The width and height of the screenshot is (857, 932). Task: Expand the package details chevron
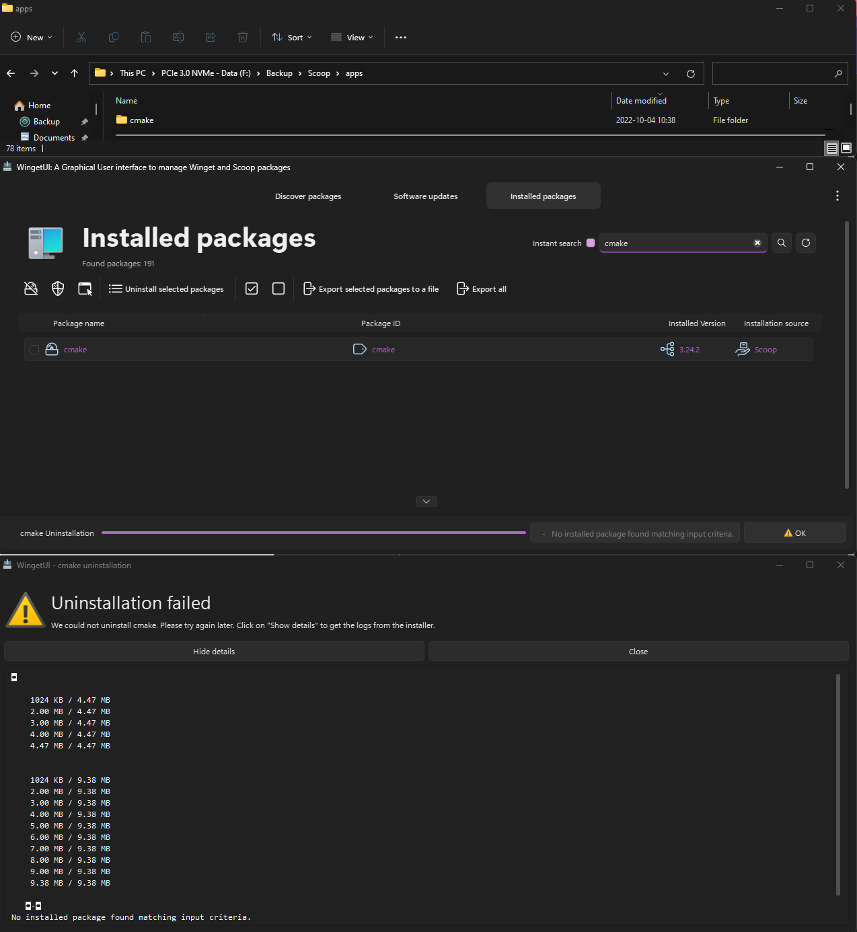[426, 501]
